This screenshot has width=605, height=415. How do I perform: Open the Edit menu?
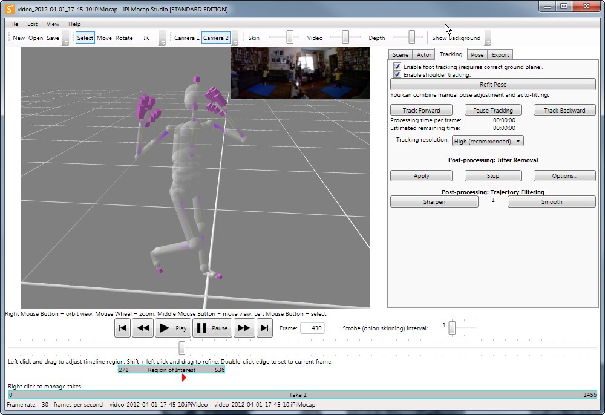[33, 24]
